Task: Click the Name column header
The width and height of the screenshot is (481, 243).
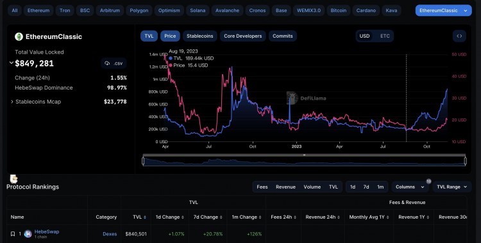Action: pyautogui.click(x=17, y=217)
